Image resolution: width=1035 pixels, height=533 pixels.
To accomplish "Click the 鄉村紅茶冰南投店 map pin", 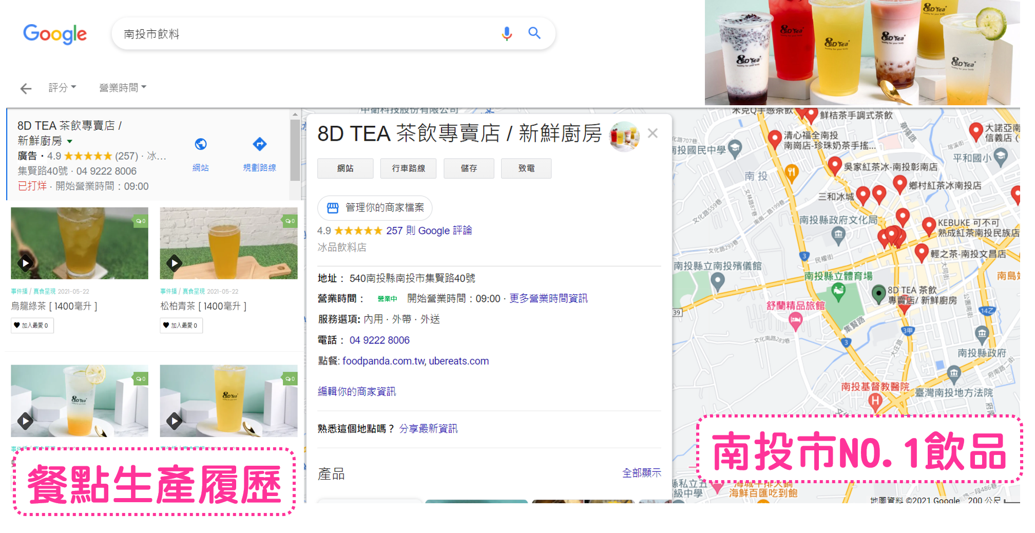I will 899,184.
